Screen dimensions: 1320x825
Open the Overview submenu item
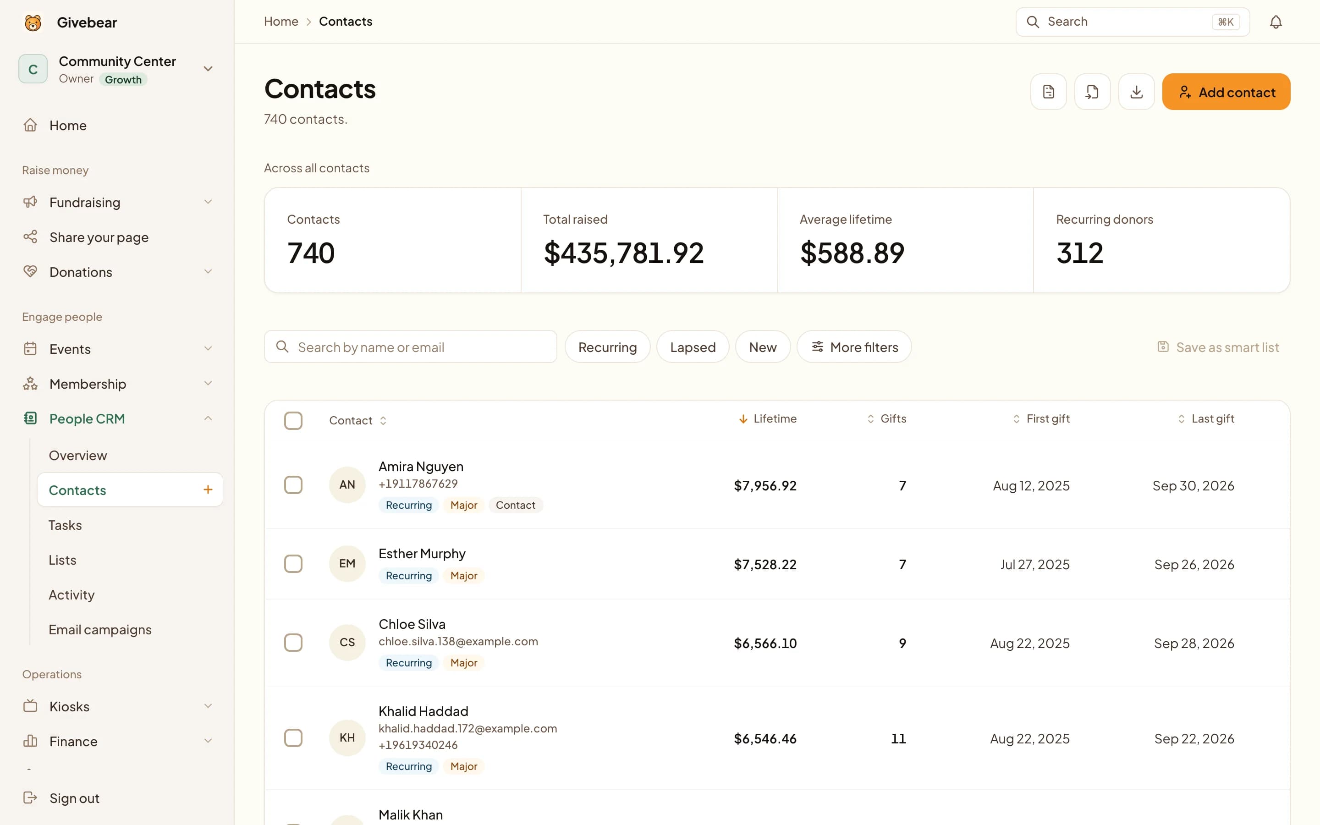[129, 455]
